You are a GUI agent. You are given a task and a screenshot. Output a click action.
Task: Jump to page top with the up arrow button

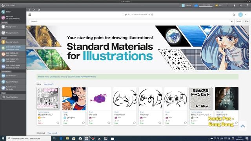click(x=243, y=126)
